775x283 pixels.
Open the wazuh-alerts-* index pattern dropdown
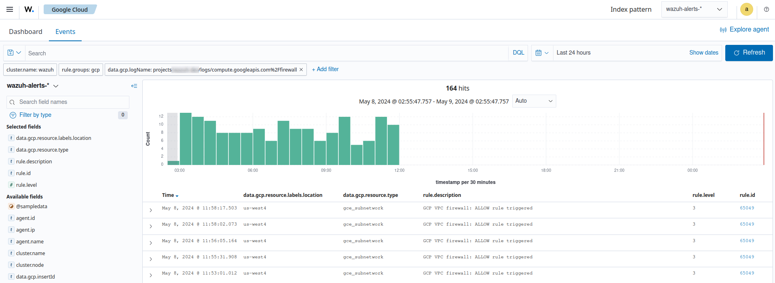point(694,9)
